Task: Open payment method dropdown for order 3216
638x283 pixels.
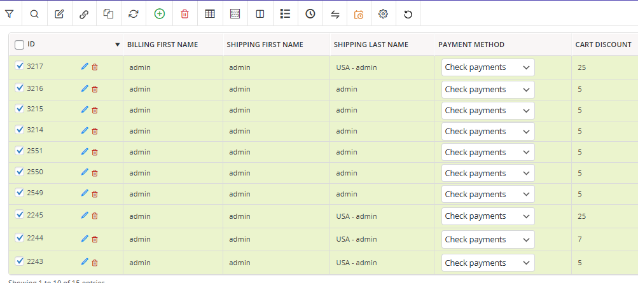Action: [x=488, y=90]
